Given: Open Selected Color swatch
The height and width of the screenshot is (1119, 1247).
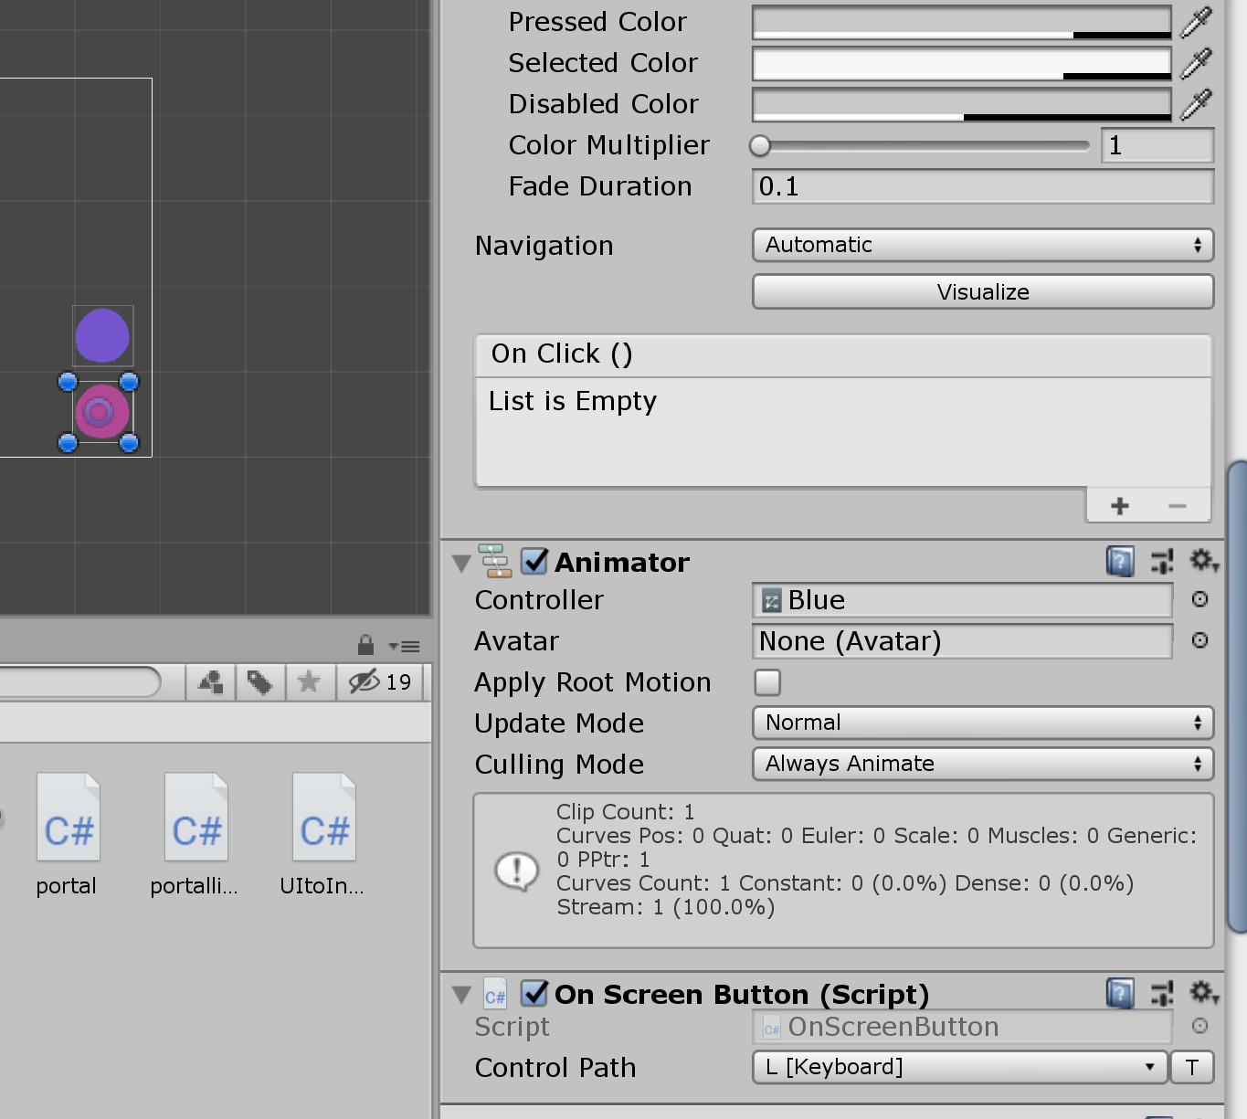Looking at the screenshot, I should pyautogui.click(x=962, y=63).
